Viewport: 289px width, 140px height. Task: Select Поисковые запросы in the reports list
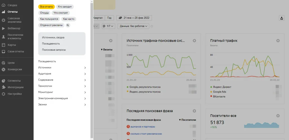tap(54, 50)
